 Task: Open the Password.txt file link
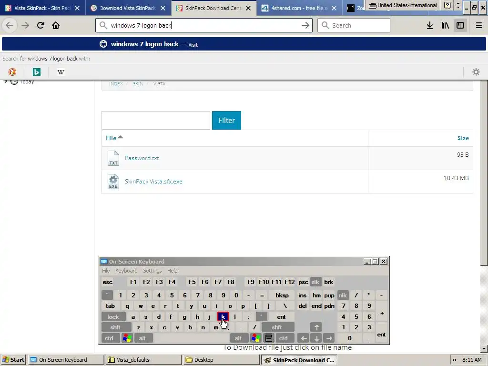(x=142, y=158)
